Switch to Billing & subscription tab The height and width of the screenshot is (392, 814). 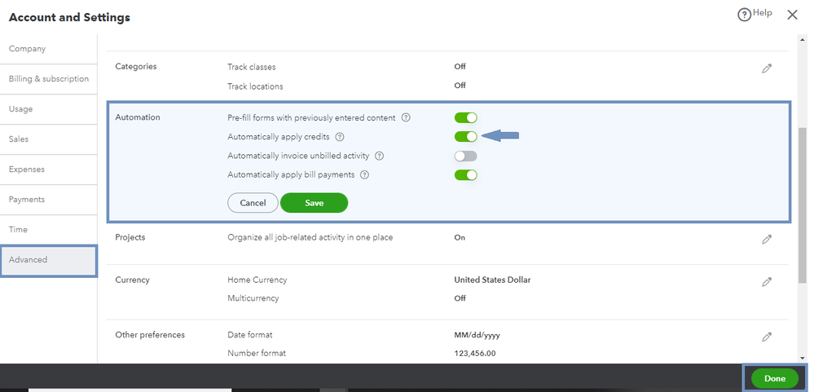click(x=48, y=79)
